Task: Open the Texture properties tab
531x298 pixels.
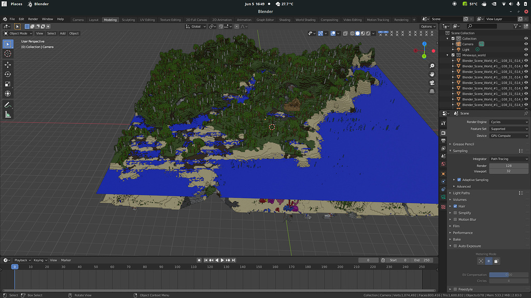Action: click(443, 207)
